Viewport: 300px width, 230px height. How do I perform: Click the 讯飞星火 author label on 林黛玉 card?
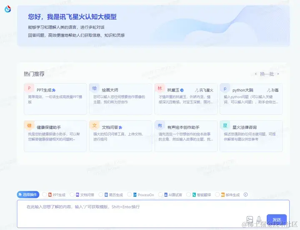point(204,90)
